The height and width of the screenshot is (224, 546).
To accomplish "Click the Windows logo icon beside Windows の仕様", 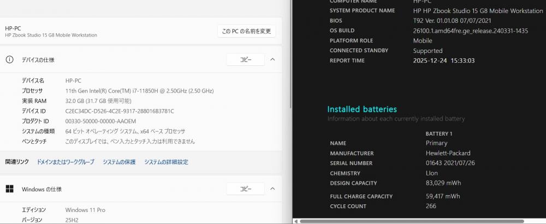I will 10,189.
